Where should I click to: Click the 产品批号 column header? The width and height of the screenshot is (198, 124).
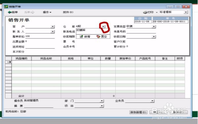145,59
